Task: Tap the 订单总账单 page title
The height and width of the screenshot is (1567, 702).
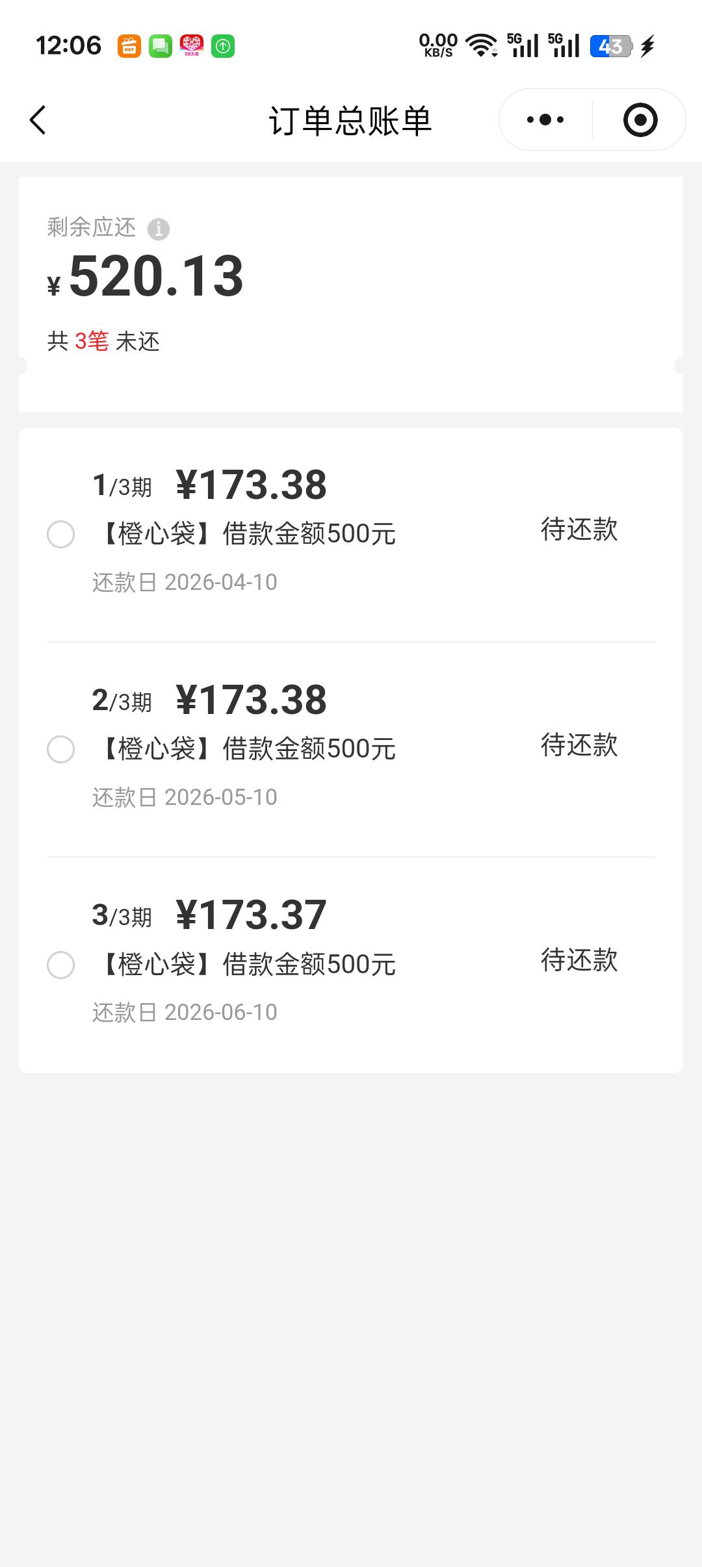Action: [350, 121]
